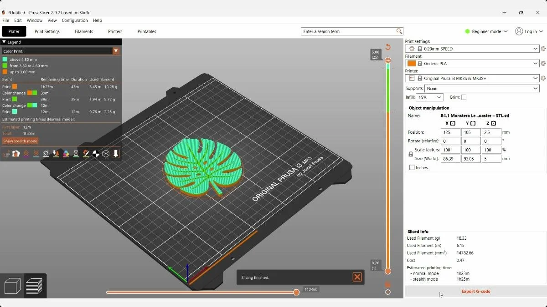
Task: Open the Print settings preset dropdown
Action: click(472, 49)
